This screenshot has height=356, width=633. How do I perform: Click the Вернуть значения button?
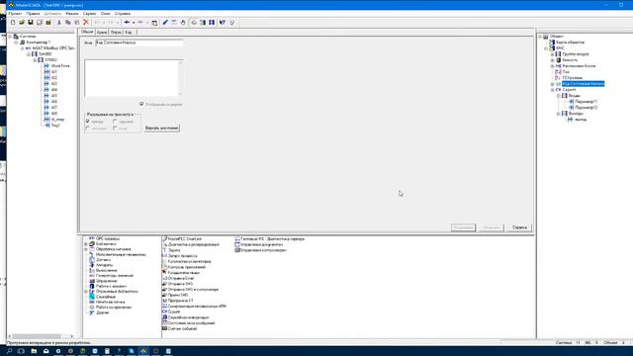pos(162,128)
